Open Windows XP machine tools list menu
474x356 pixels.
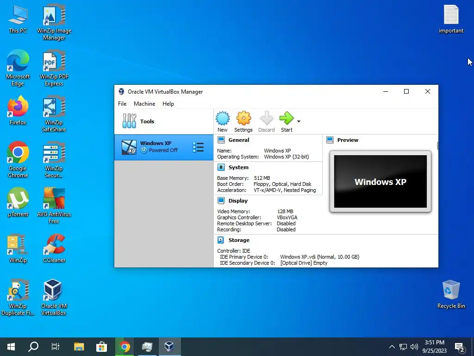[x=198, y=147]
